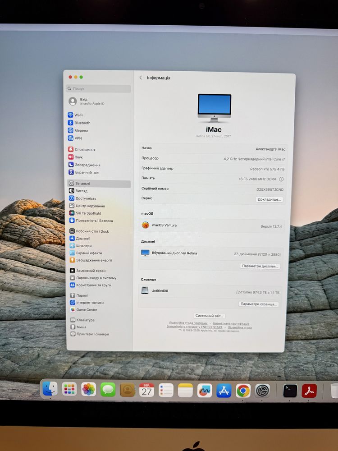Open Calendar showing 27 in Dock

pyautogui.click(x=146, y=390)
